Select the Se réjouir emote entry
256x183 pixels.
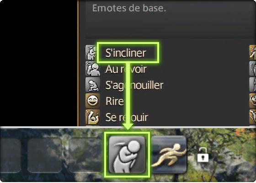(x=127, y=117)
